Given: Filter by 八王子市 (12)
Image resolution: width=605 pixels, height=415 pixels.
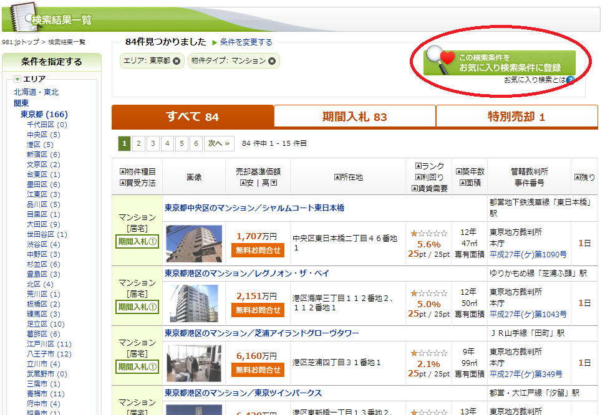Looking at the screenshot, I should coord(49,354).
